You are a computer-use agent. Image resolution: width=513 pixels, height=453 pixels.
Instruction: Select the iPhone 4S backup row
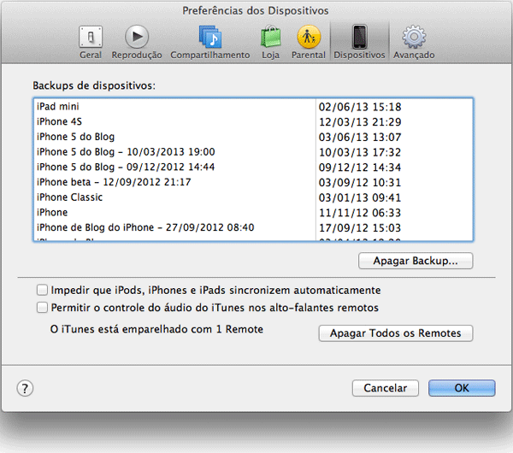click(253, 121)
